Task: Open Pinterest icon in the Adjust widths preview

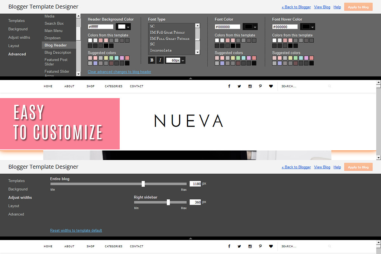Action: click(260, 246)
